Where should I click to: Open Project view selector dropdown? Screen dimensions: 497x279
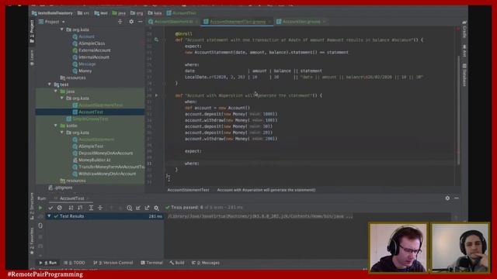pos(52,22)
